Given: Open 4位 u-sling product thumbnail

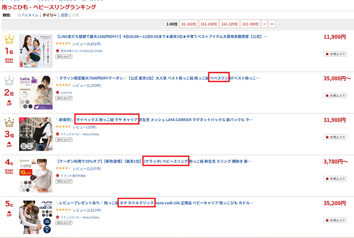Looking at the screenshot, I should tap(36, 176).
